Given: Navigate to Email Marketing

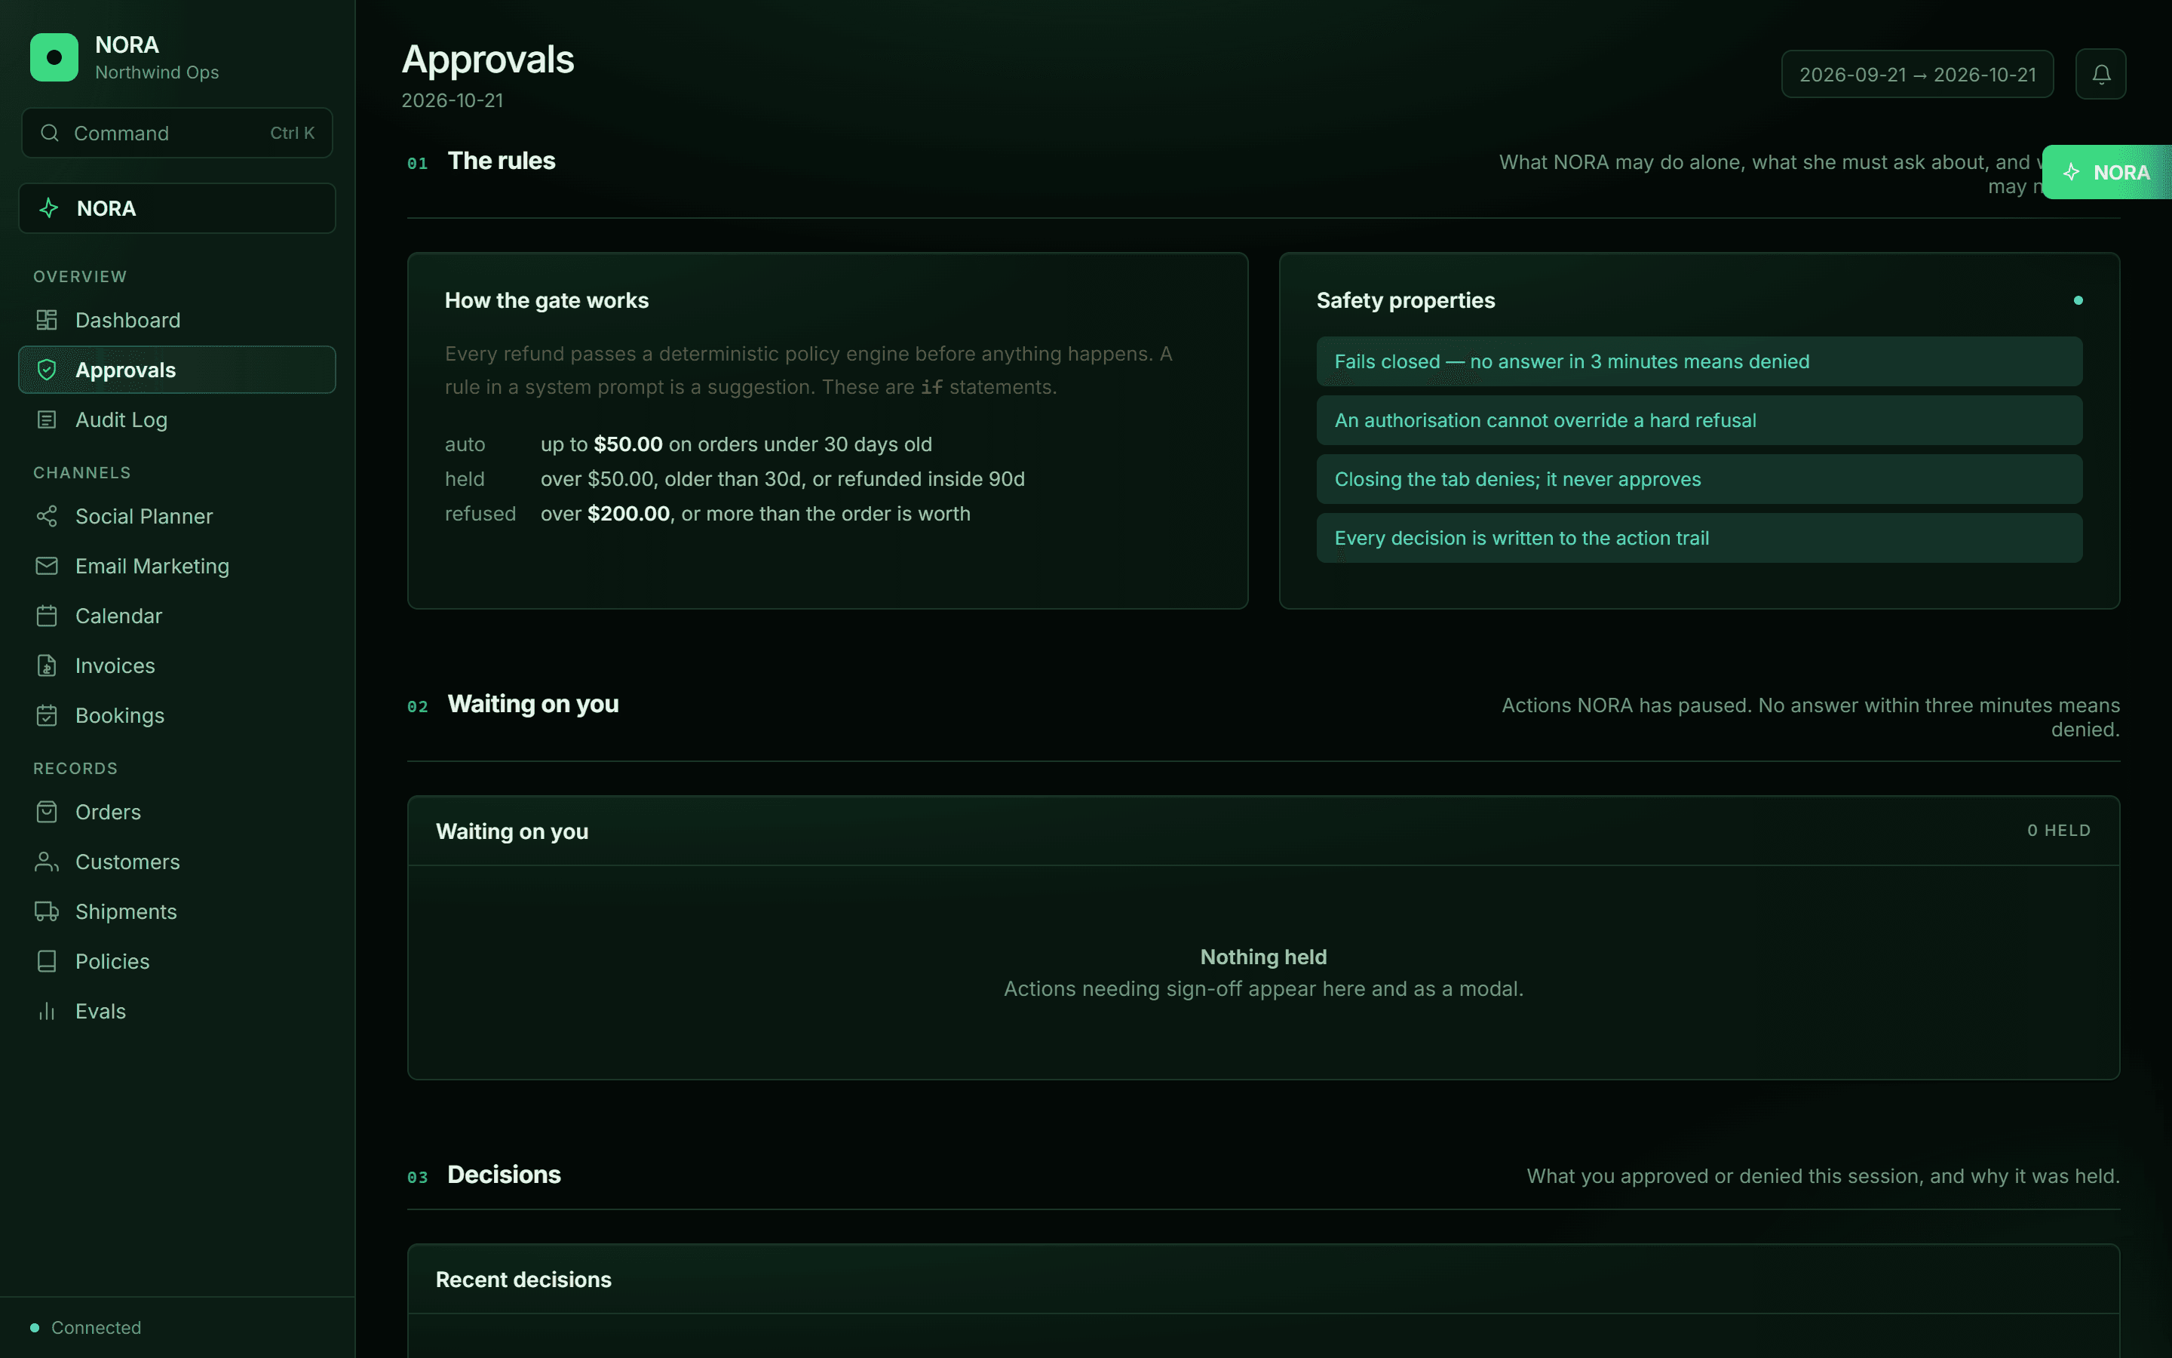Looking at the screenshot, I should pyautogui.click(x=176, y=566).
